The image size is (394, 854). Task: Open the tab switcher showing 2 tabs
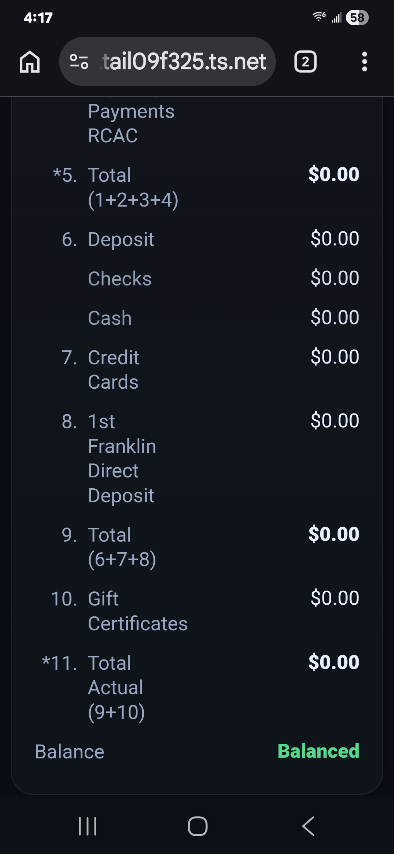(305, 62)
